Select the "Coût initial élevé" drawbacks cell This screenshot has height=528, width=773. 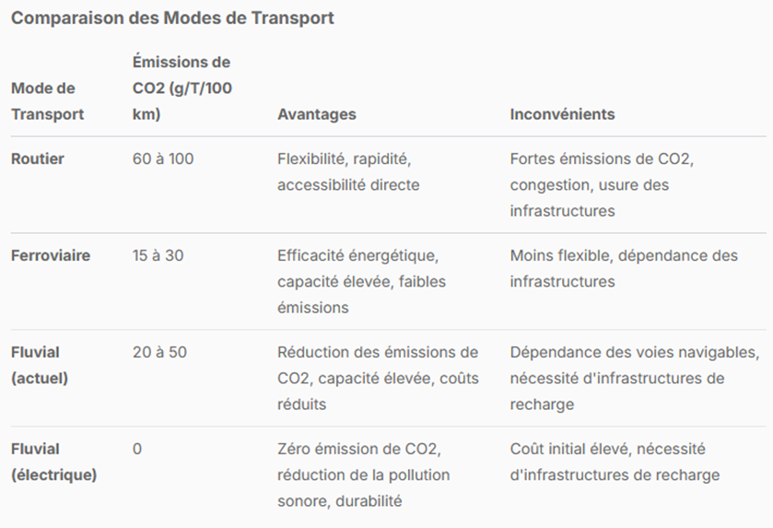615,462
